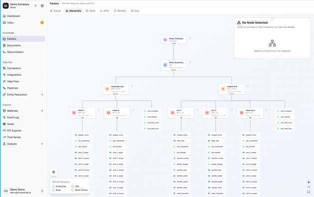This screenshot has height=197, width=314.
Task: Collapse children under engine-line node
Action: (232, 94)
